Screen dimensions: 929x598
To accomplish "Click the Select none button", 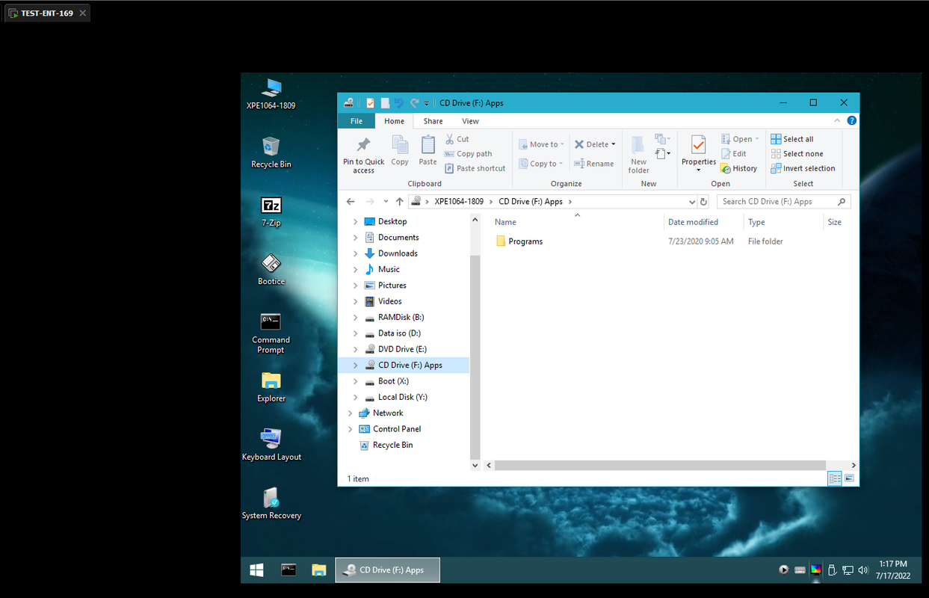I will pyautogui.click(x=797, y=153).
